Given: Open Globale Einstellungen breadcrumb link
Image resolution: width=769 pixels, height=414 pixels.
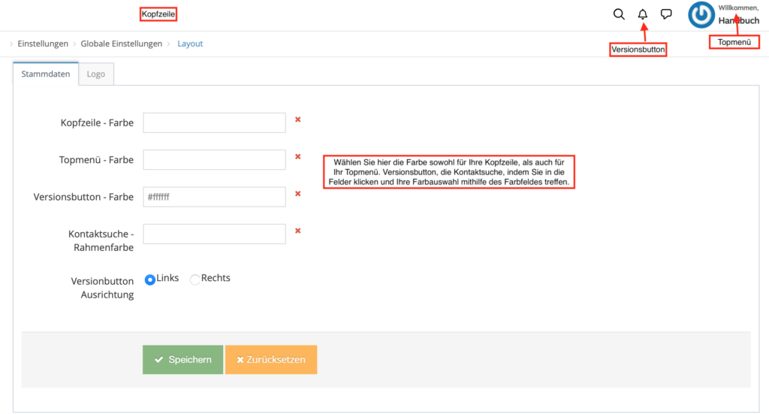Looking at the screenshot, I should (121, 44).
